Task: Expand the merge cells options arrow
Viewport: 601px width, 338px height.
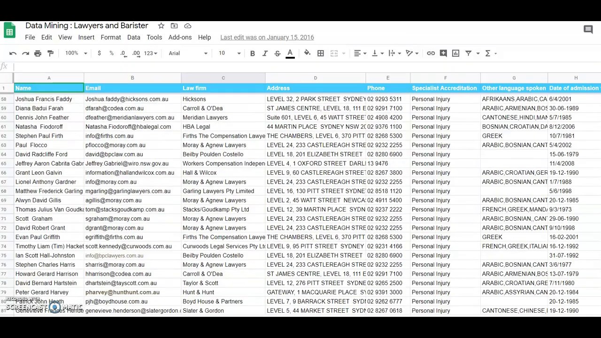Action: [x=344, y=53]
